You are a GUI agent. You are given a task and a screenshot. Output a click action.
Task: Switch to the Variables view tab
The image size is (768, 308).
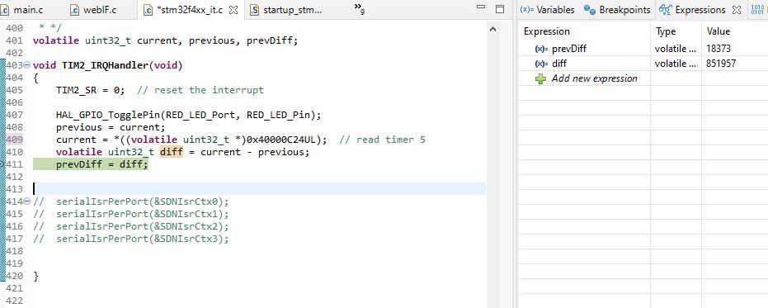[x=547, y=10]
